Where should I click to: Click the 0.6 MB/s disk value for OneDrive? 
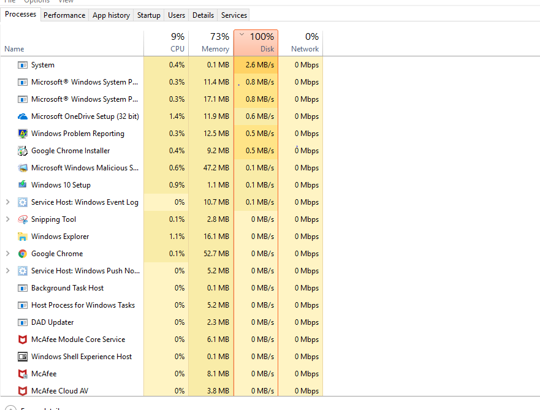[x=260, y=116]
